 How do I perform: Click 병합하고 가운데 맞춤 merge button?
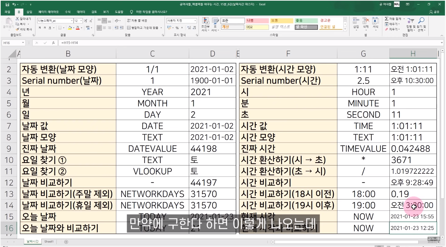coord(143,28)
